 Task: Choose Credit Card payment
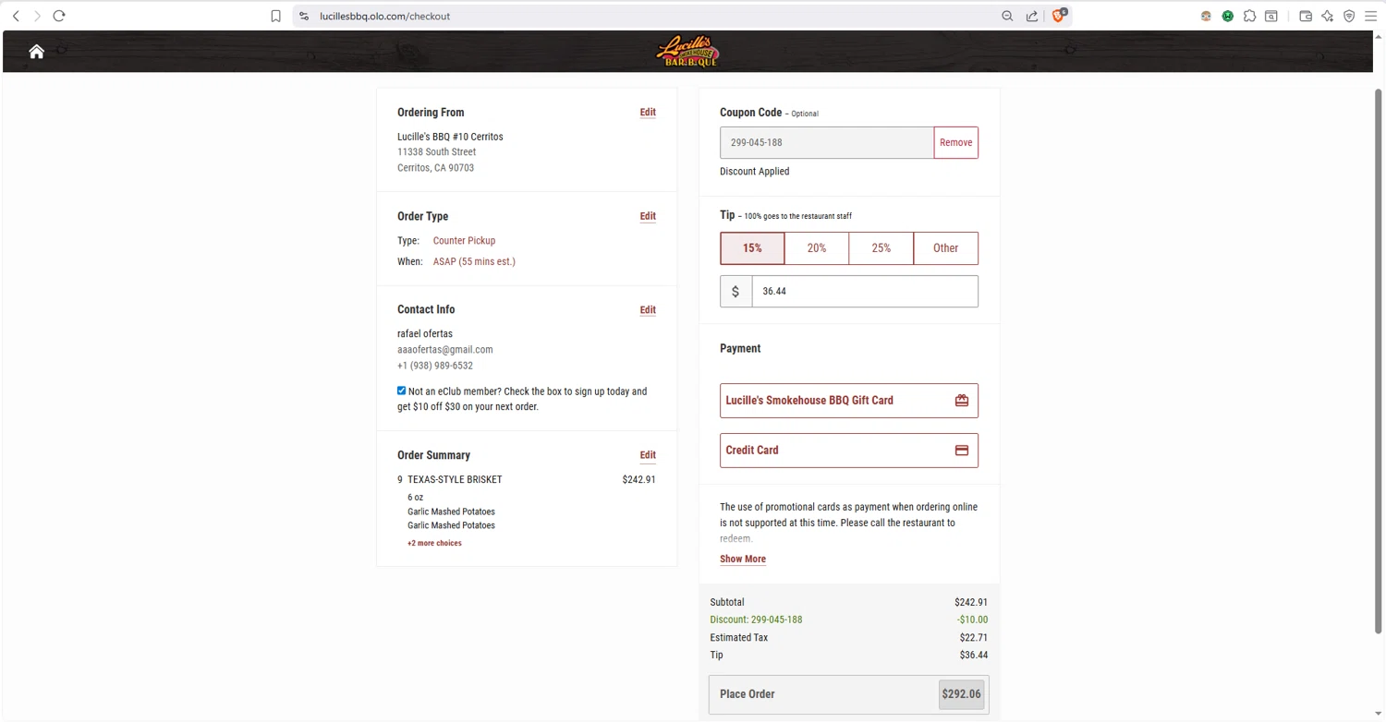(849, 451)
